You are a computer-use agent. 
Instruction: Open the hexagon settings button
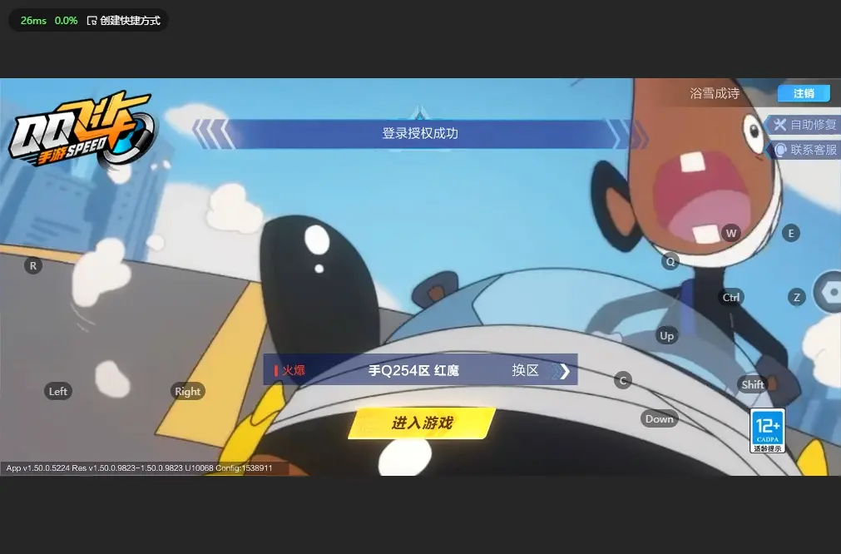[829, 292]
